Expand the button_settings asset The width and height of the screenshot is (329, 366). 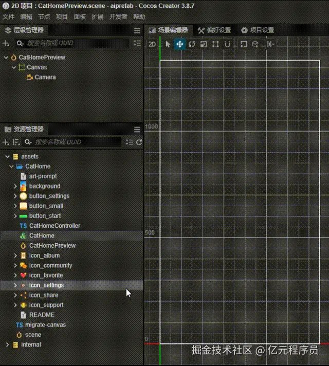coord(15,196)
